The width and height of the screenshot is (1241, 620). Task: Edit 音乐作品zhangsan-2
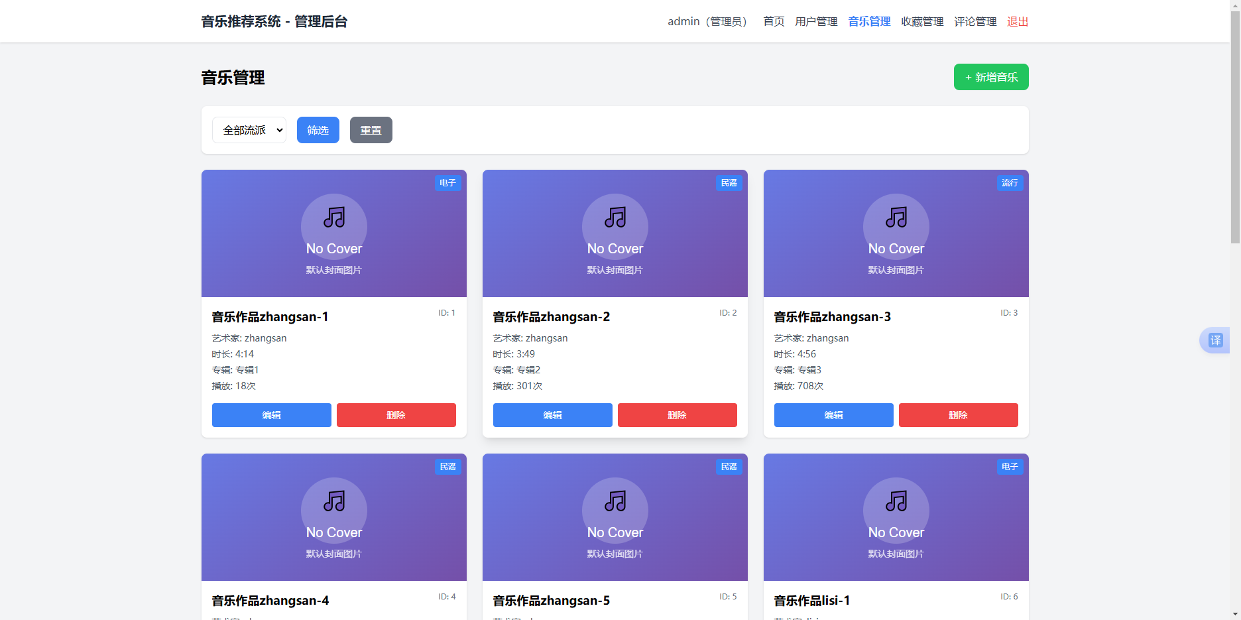(x=553, y=415)
